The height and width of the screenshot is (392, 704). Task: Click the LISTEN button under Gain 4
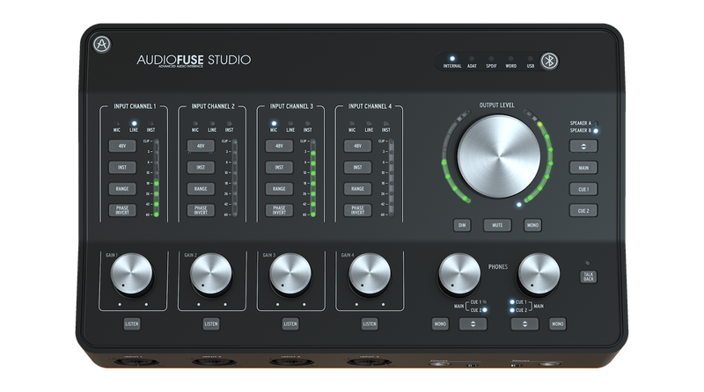tap(370, 323)
